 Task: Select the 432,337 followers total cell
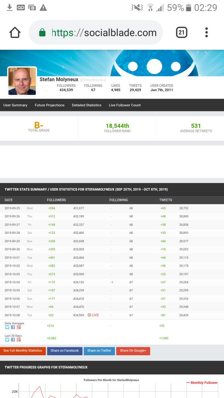(79, 225)
